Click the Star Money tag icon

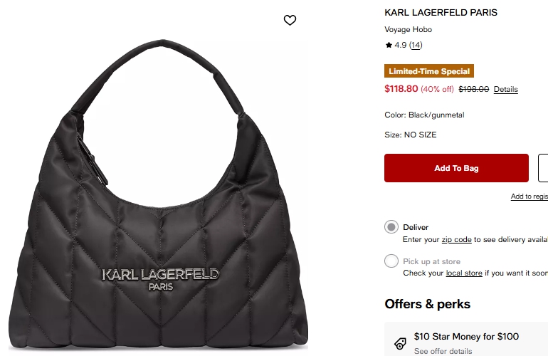coord(400,343)
